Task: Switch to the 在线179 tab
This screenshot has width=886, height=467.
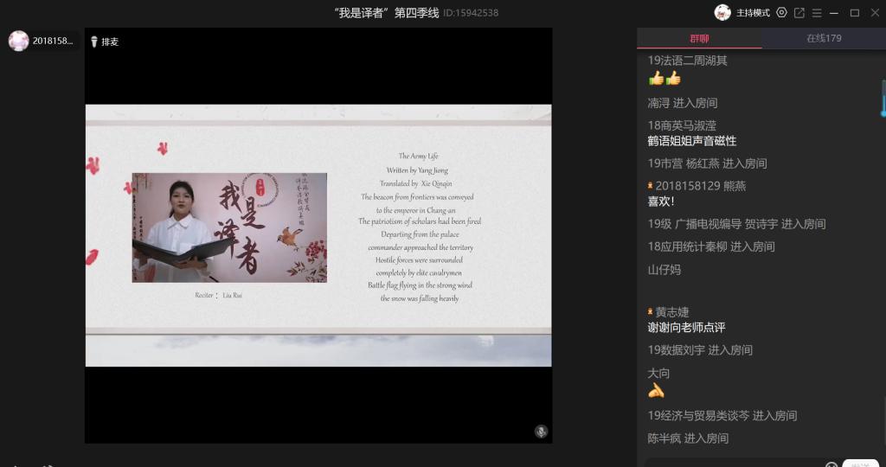Action: 824,38
